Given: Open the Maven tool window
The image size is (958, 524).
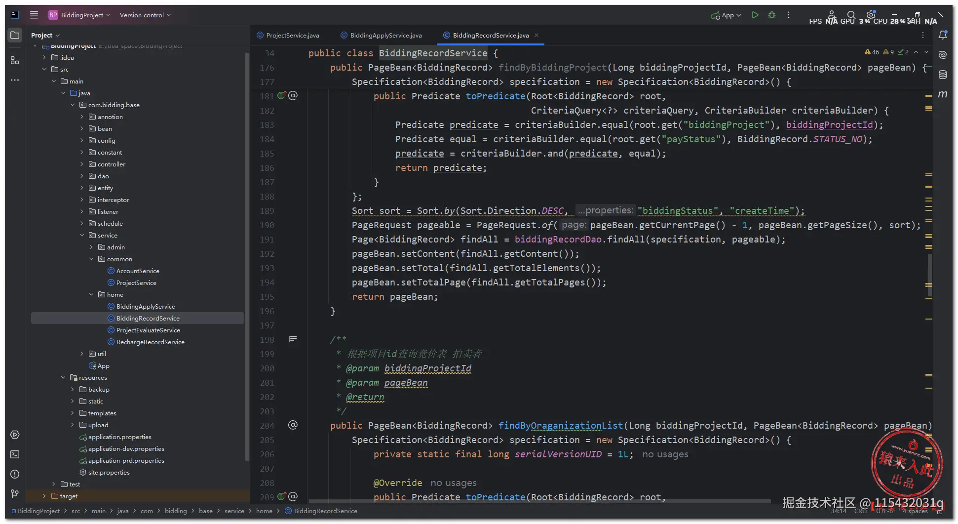Looking at the screenshot, I should (x=943, y=94).
